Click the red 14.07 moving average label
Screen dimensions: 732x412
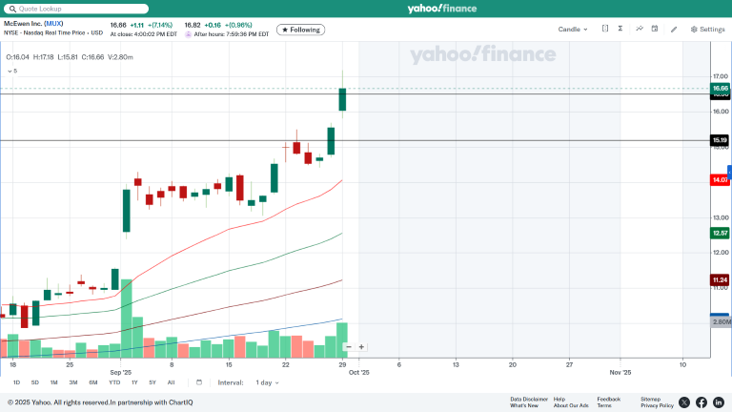click(720, 180)
